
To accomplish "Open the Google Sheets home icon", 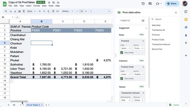I will [x=5, y=4].
